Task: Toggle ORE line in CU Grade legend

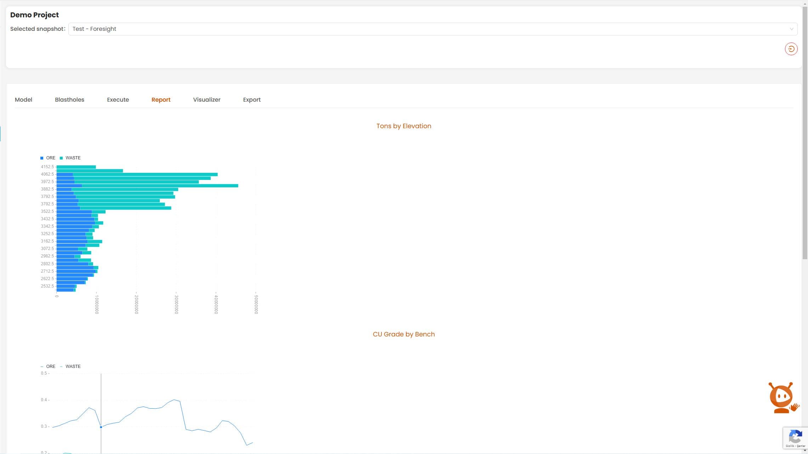Action: pyautogui.click(x=48, y=367)
